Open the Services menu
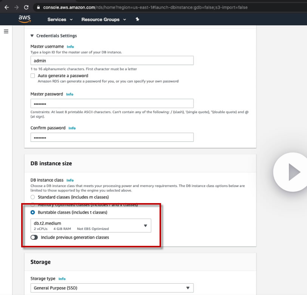 [60, 19]
